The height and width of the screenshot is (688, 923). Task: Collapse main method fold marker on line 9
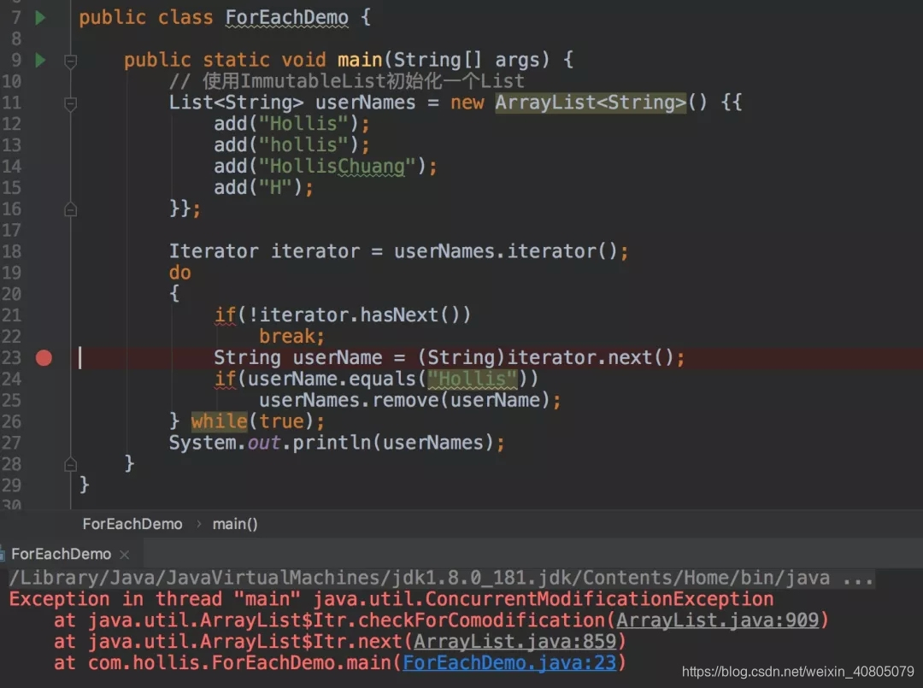71,61
